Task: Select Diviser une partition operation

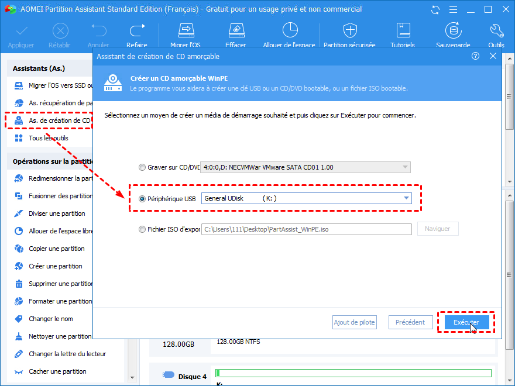Action: pos(50,213)
